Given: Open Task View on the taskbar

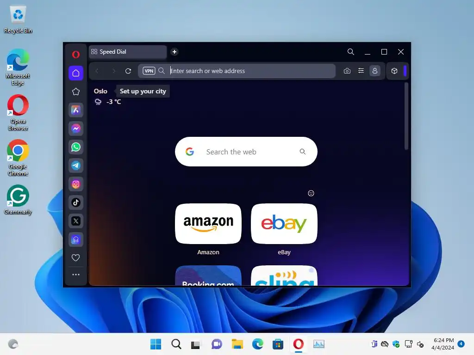Looking at the screenshot, I should click(196, 344).
